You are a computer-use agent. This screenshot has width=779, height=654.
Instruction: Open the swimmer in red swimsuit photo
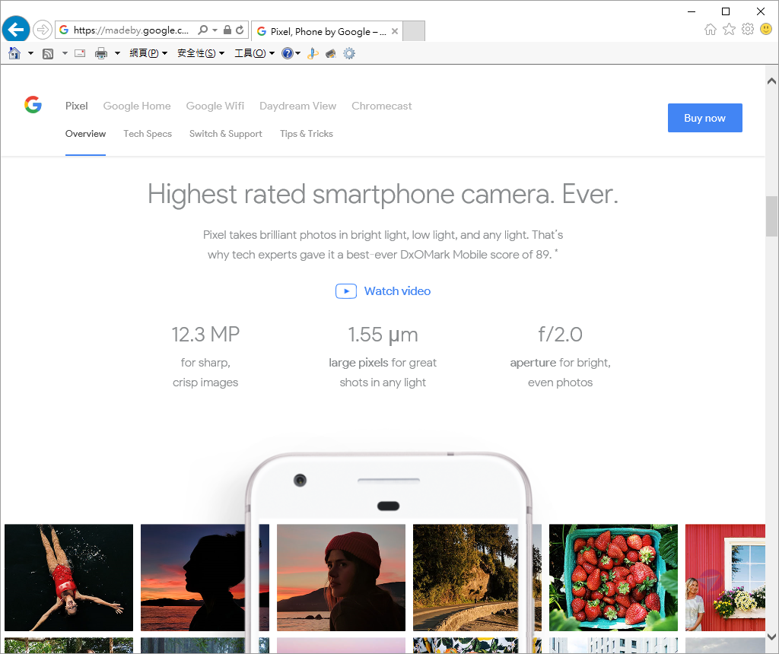coord(69,577)
